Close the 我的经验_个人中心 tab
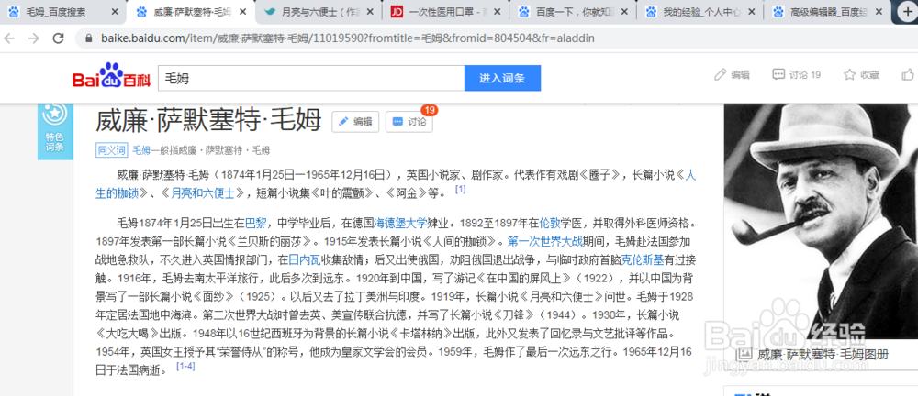This screenshot has width=918, height=396. point(754,12)
